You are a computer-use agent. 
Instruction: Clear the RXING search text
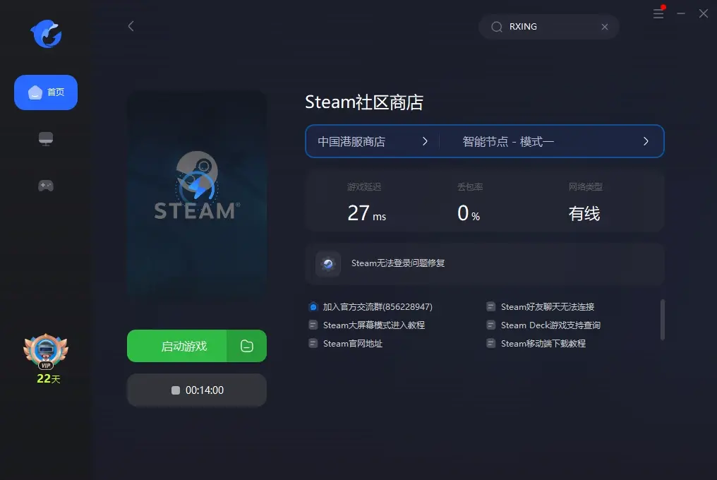pyautogui.click(x=605, y=27)
